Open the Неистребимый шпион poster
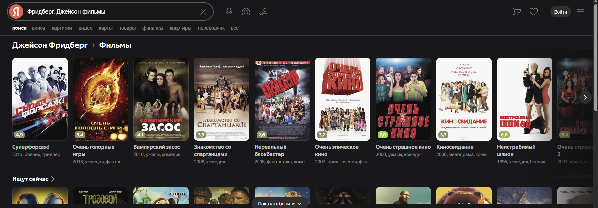 525,99
